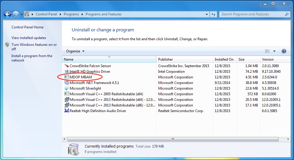Click the Microsoft Silverlight icon

66,88
